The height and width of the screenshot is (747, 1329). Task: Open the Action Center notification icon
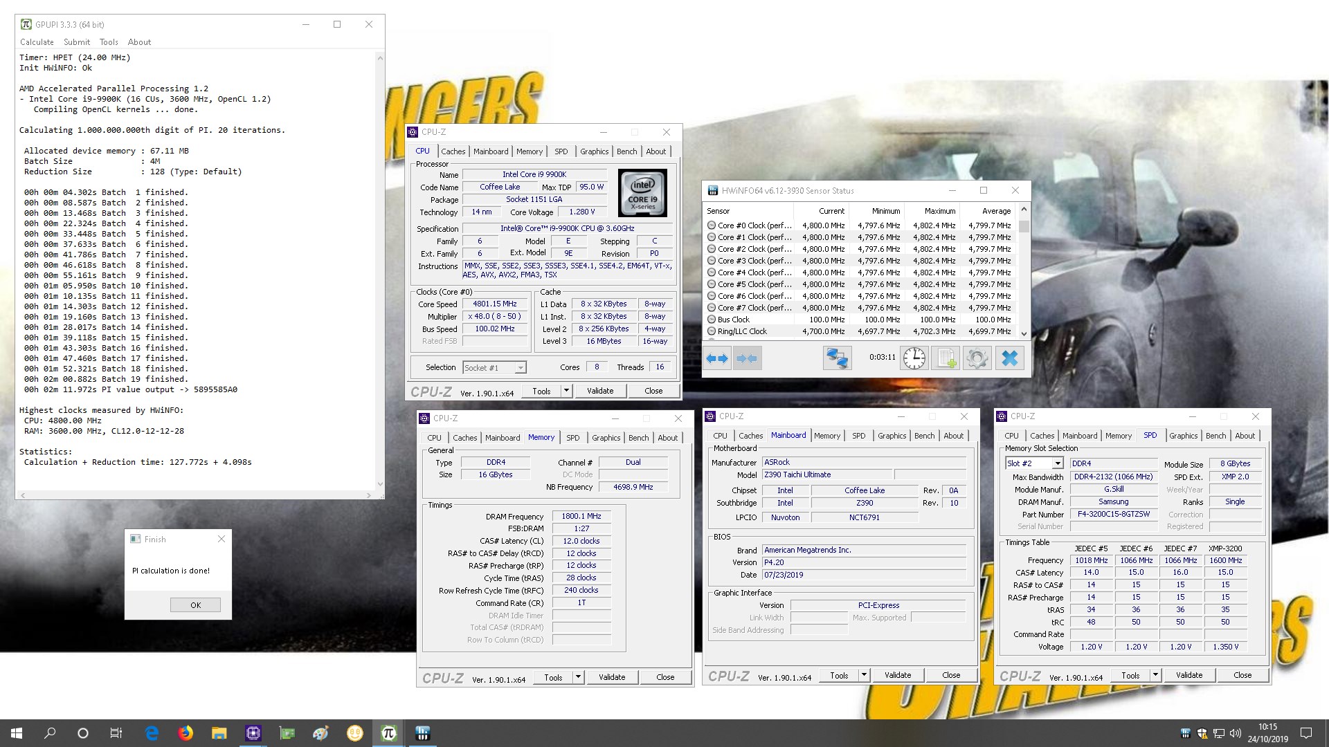coord(1306,733)
